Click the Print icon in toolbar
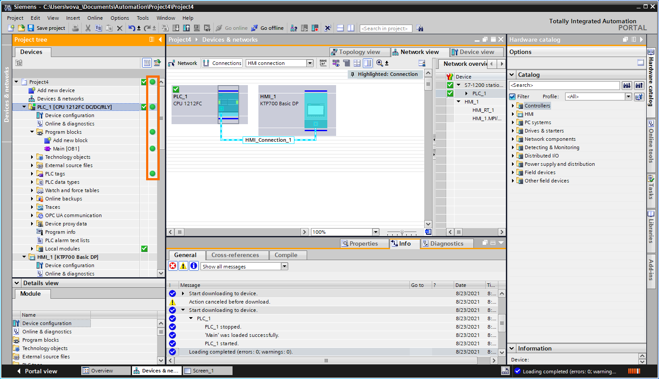Viewport: 659px width, 379px height. pyautogui.click(x=75, y=28)
